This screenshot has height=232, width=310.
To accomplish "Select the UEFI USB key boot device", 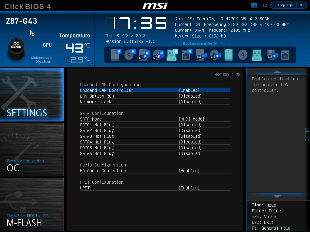I will pos(172,55).
